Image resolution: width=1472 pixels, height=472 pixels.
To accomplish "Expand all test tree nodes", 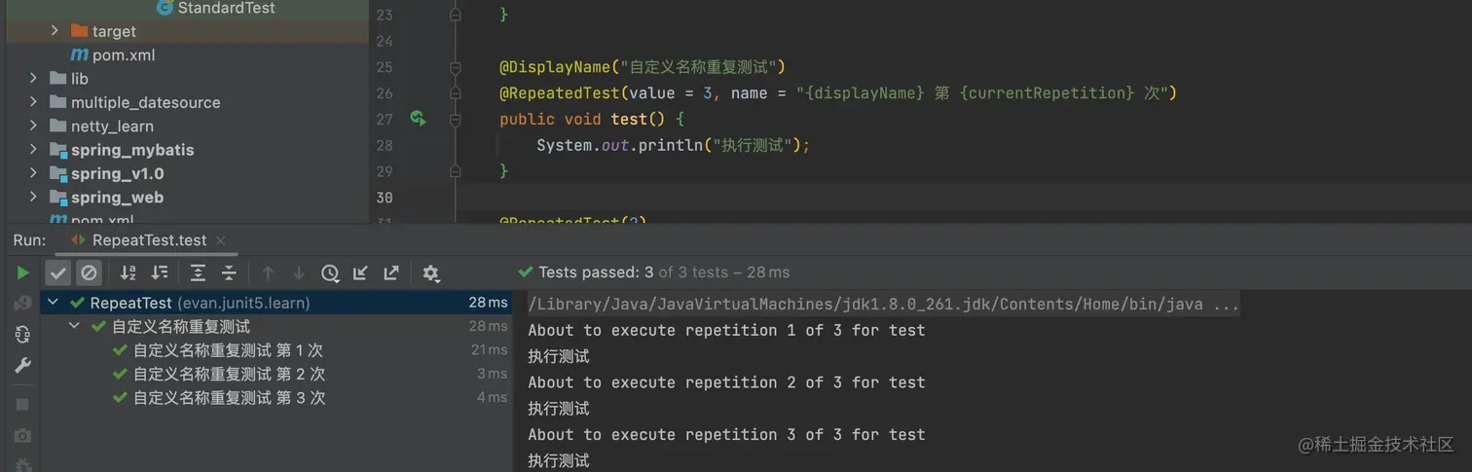I will click(198, 273).
